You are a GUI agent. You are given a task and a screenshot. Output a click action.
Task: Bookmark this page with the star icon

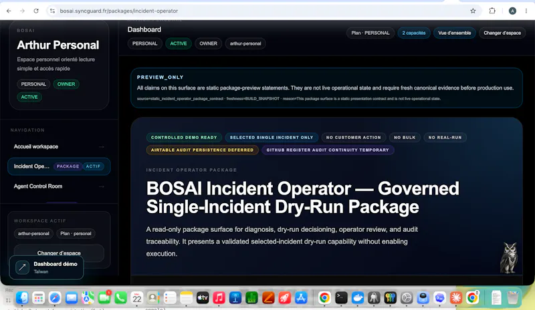[x=473, y=11]
